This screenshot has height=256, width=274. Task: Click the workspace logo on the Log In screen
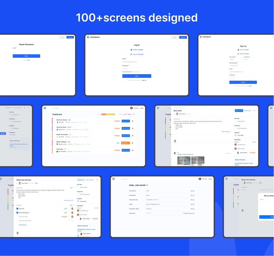(93, 37)
